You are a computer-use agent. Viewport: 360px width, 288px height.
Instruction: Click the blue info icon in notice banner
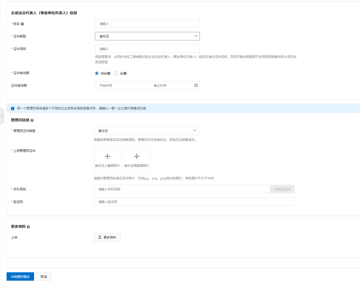click(13, 108)
